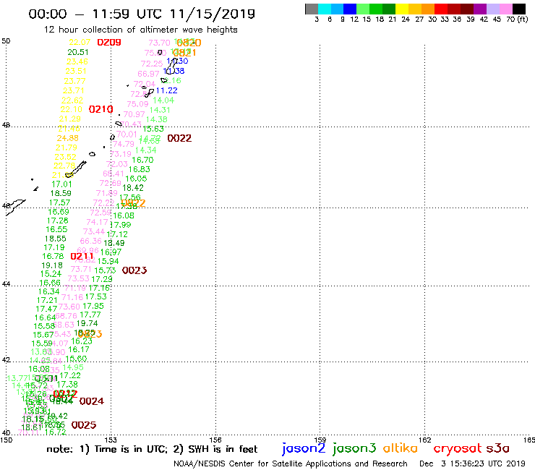This screenshot has height=470, width=535.
Task: Click the dark red 0025 time marker
Action: [x=84, y=425]
